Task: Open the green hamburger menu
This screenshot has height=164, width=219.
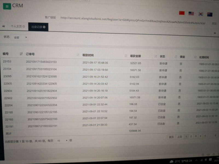Action: coord(7,6)
